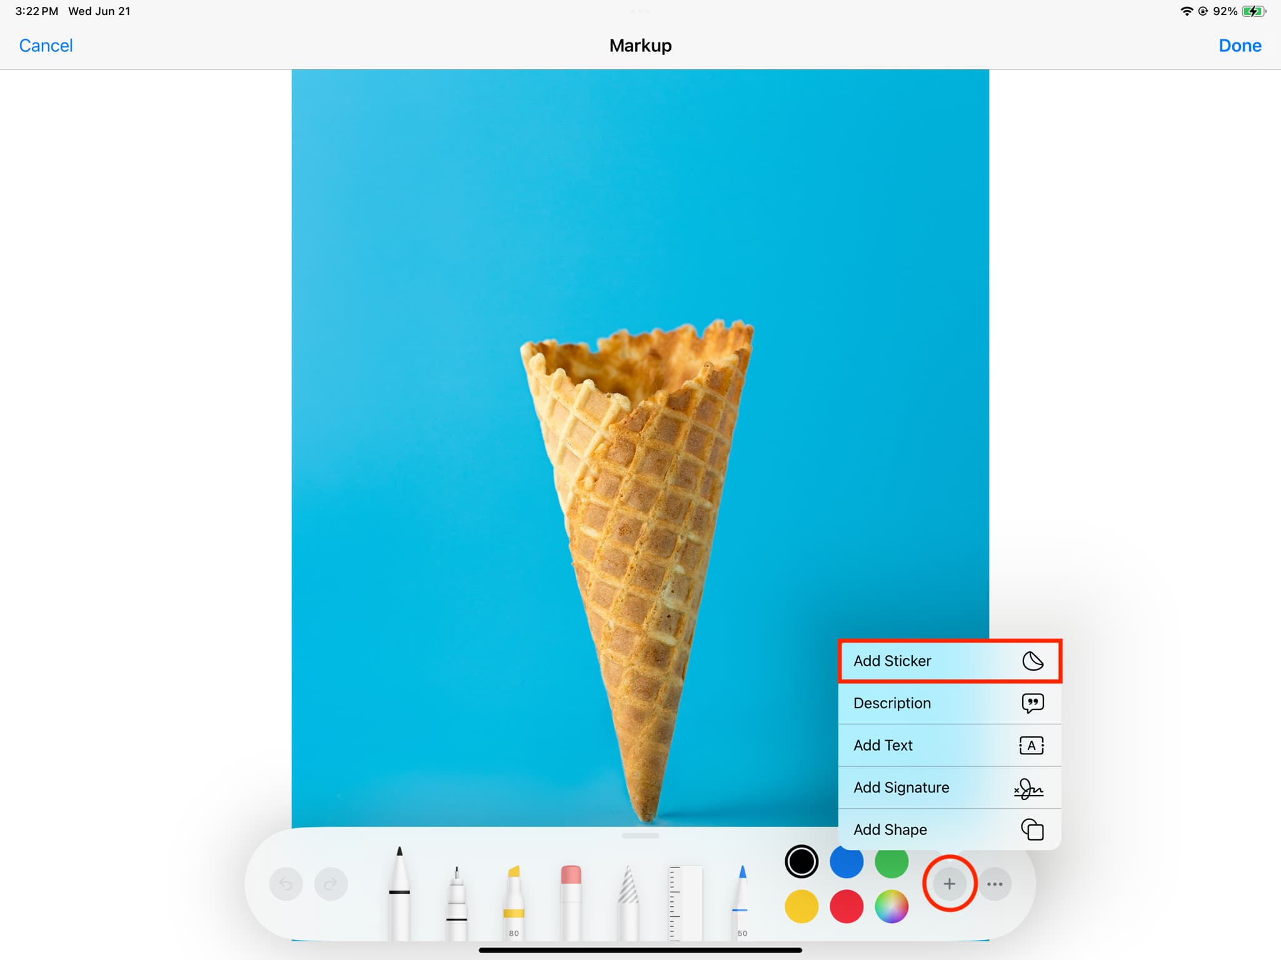Select the pink eraser tool
1281x960 pixels.
(x=571, y=903)
